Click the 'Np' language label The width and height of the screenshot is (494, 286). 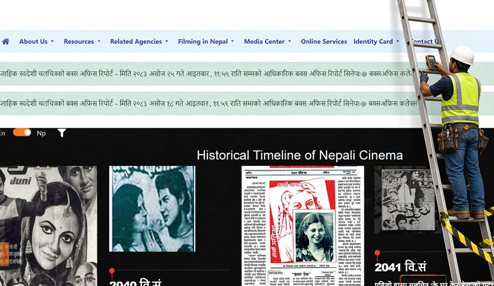pyautogui.click(x=41, y=133)
